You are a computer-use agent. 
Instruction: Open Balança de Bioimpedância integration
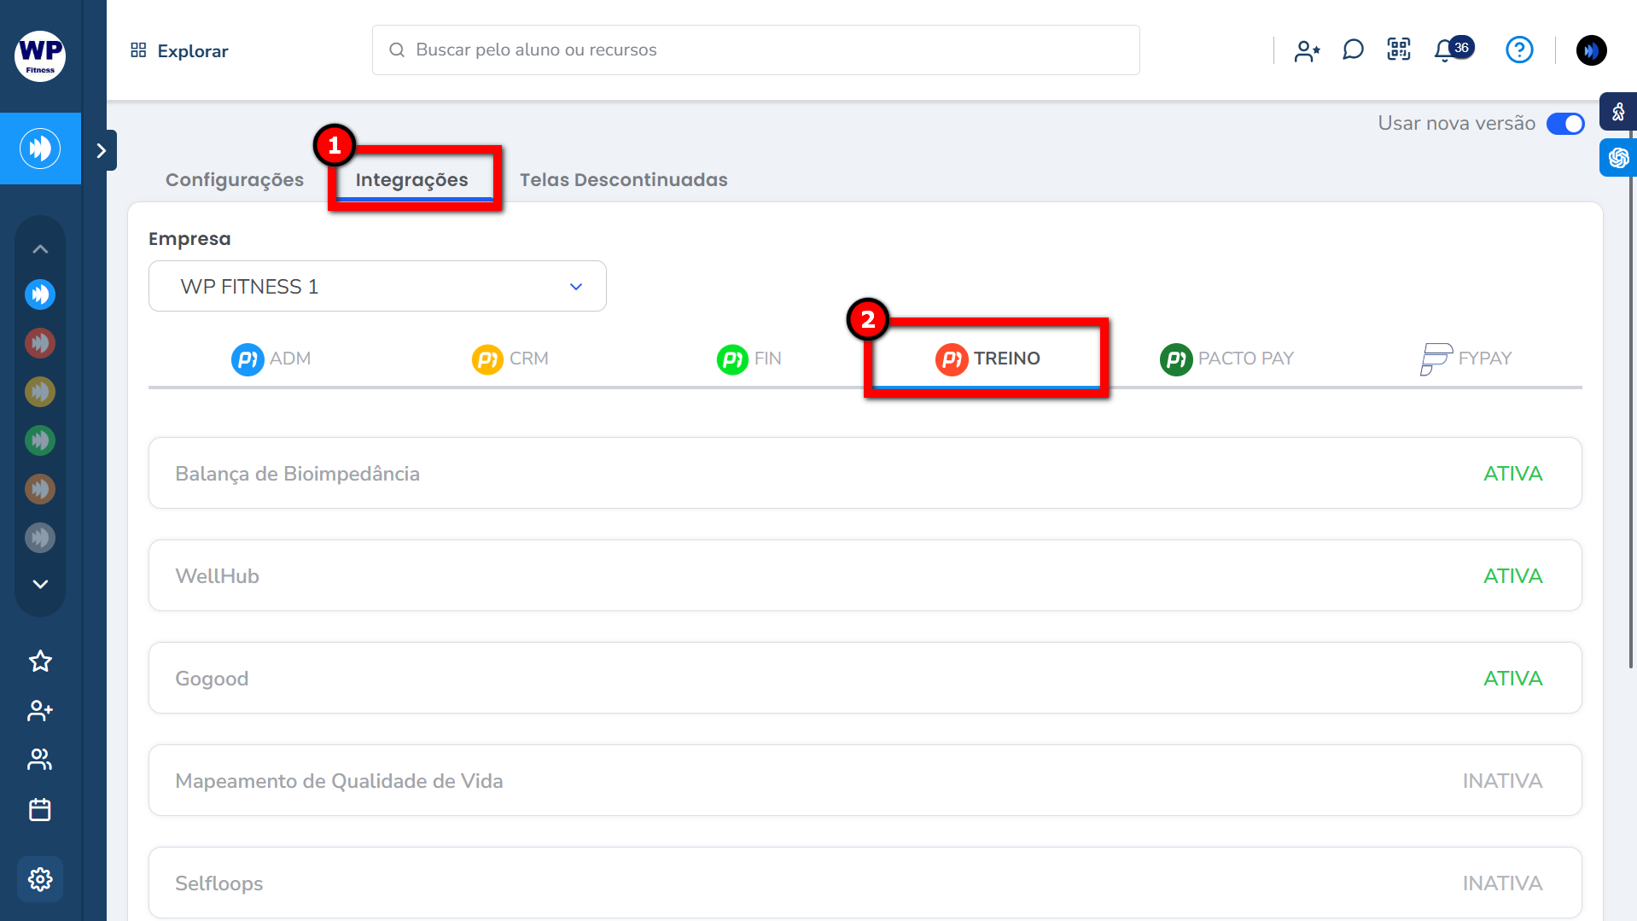pyautogui.click(x=865, y=474)
